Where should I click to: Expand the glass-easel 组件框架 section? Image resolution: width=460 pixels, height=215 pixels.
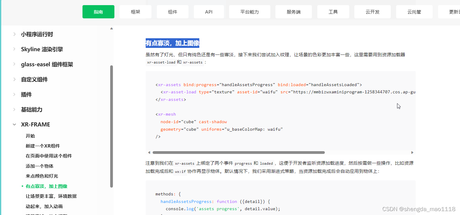(x=47, y=64)
